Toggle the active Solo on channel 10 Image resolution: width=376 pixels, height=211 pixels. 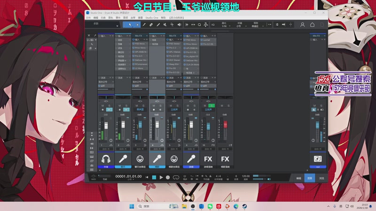[x=211, y=105]
